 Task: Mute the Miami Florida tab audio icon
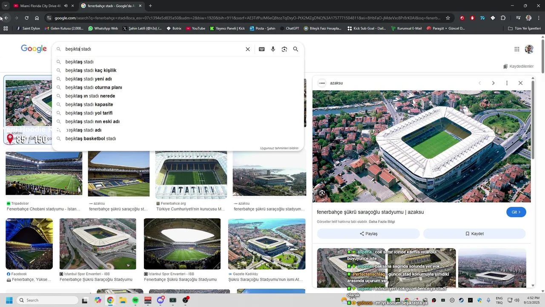(66, 6)
